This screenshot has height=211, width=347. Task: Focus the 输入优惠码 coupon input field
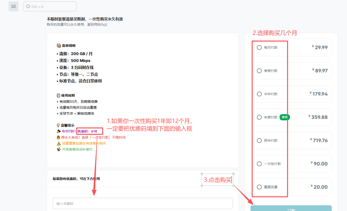(143, 204)
